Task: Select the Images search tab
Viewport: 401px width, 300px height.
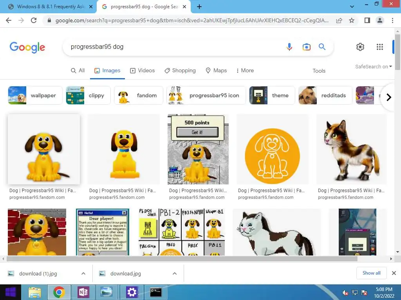Action: coord(107,71)
